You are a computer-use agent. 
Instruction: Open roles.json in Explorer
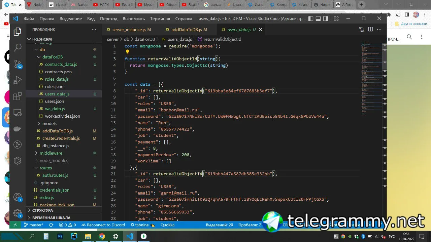click(x=54, y=87)
